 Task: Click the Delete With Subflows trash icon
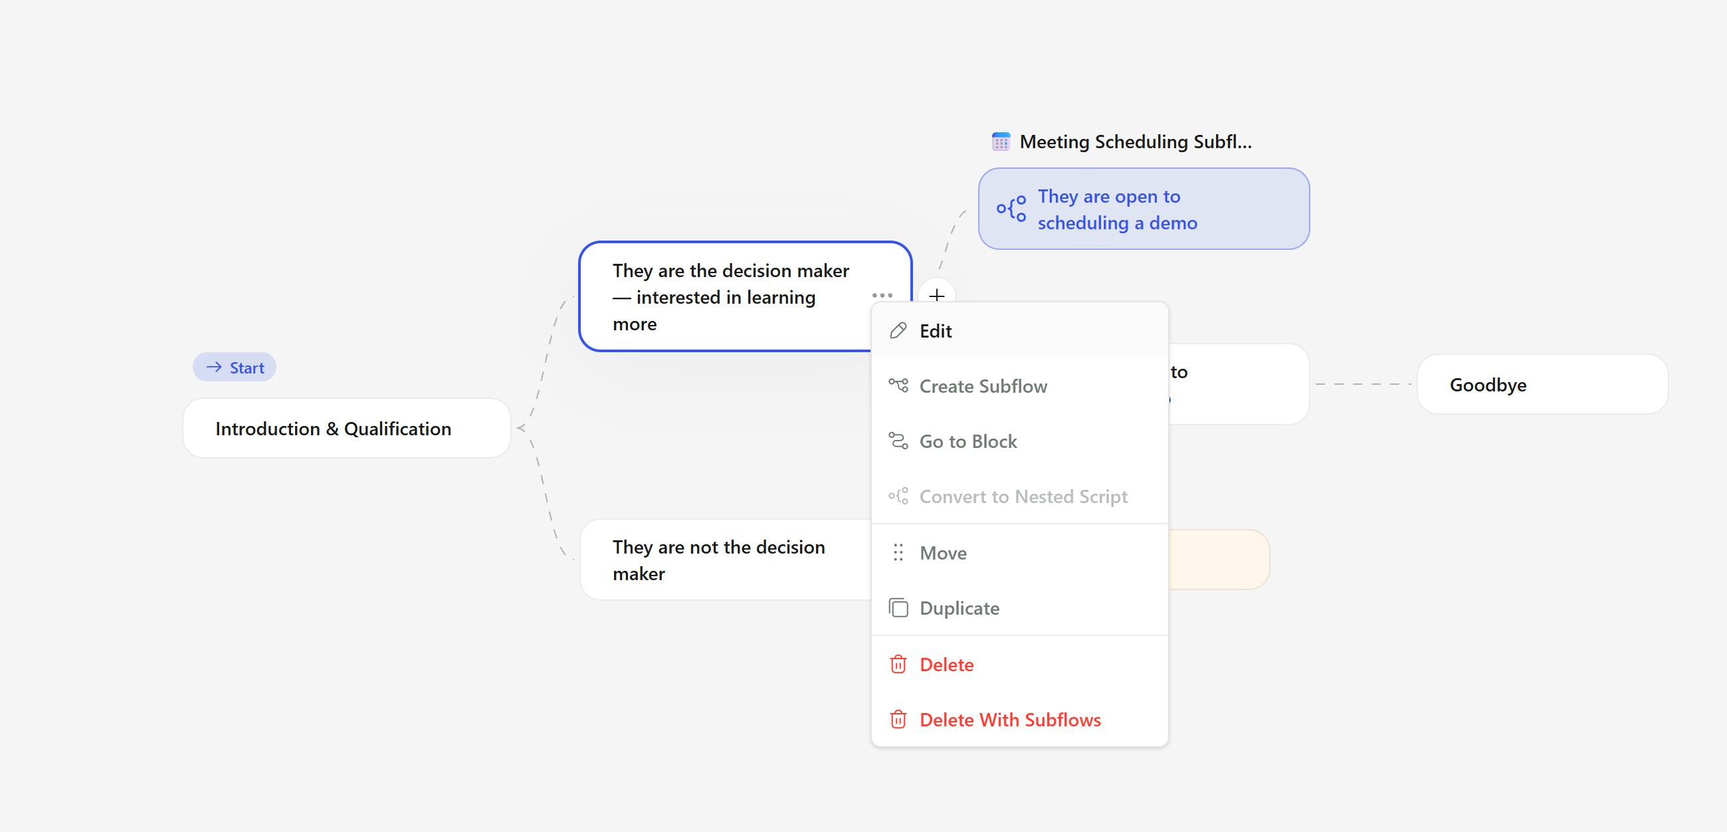pos(898,719)
